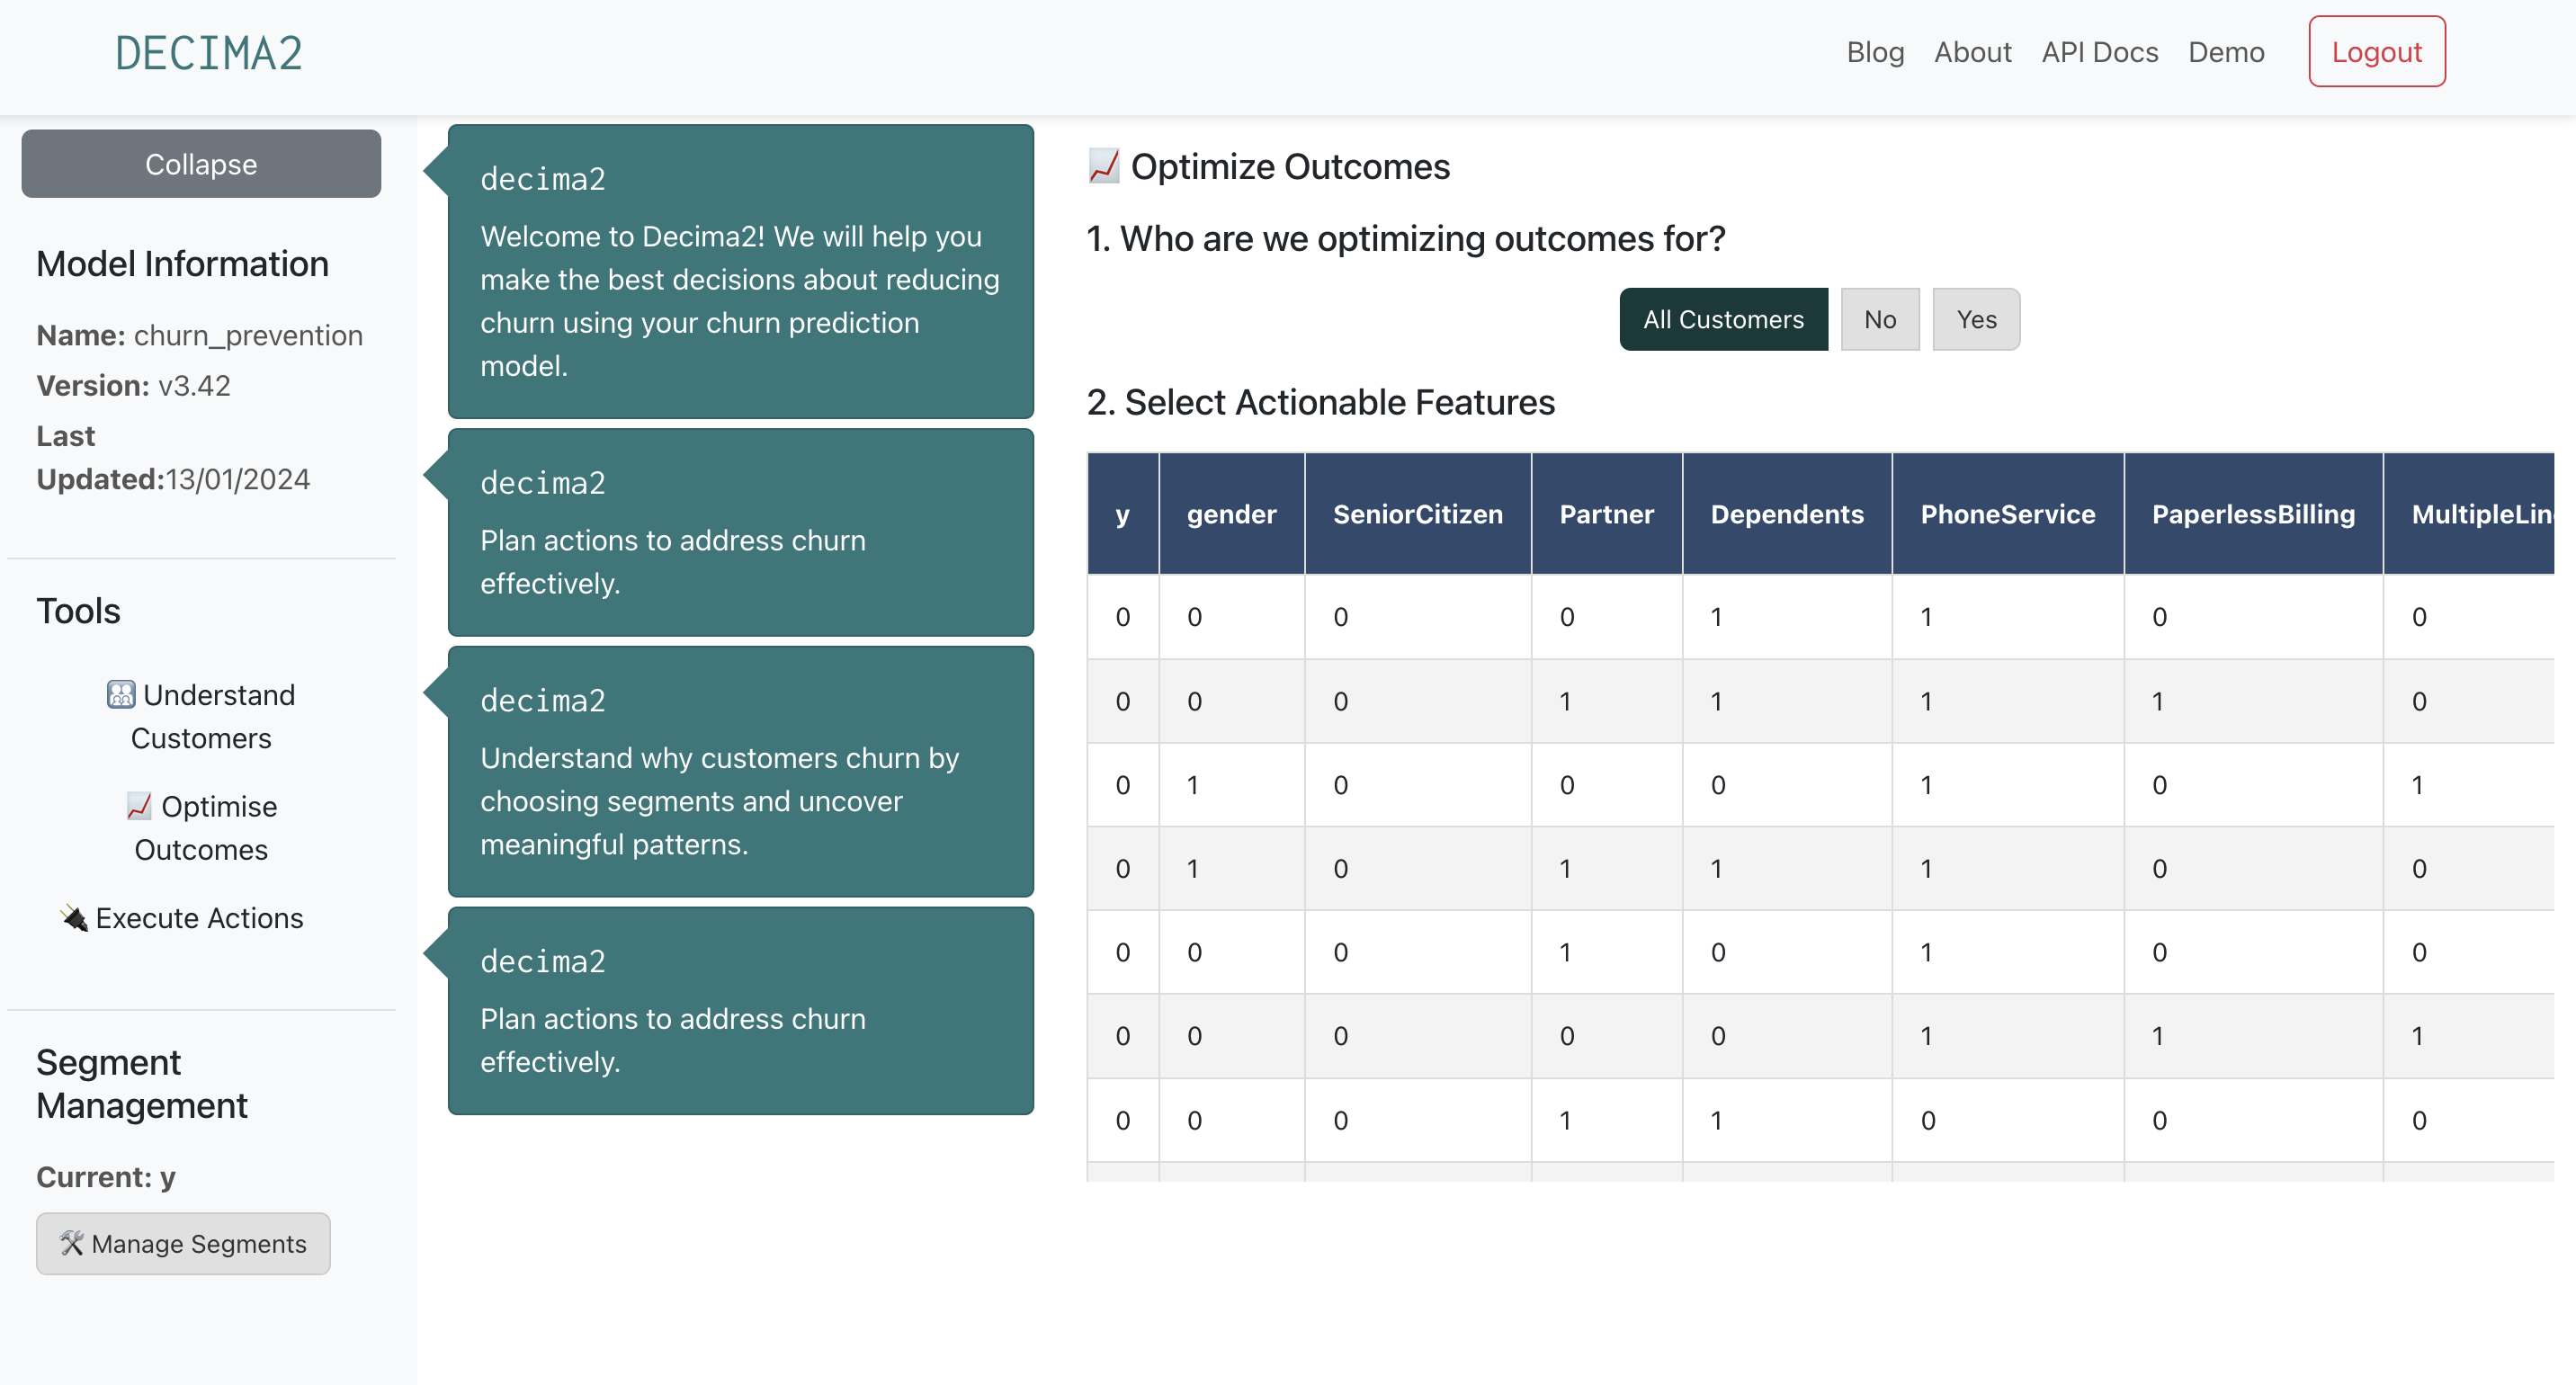Select the PaperlessBilling column header

[2254, 514]
